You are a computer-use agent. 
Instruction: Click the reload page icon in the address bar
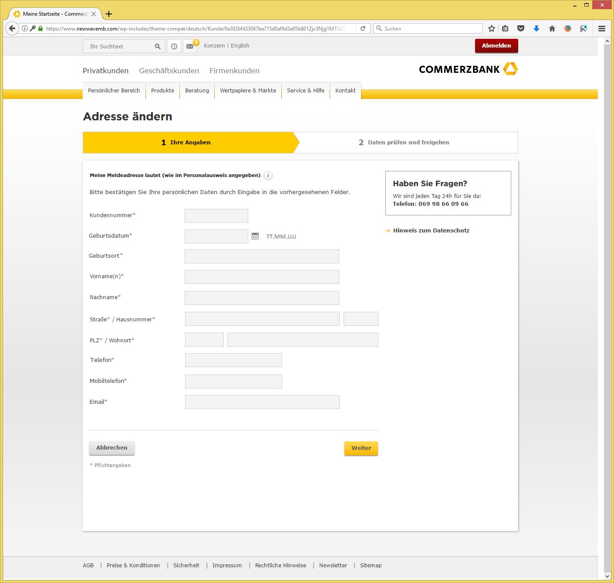pos(363,28)
